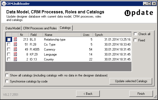The image size is (158, 100).
Task: Click Update selected Catalogs button
Action: point(131,81)
